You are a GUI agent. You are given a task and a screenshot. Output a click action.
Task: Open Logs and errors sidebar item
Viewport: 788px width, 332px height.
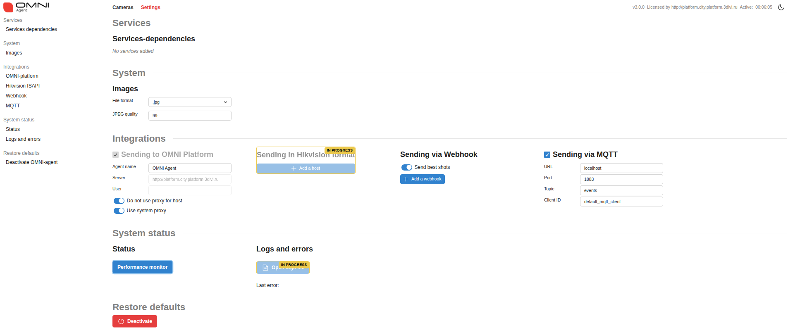point(23,139)
